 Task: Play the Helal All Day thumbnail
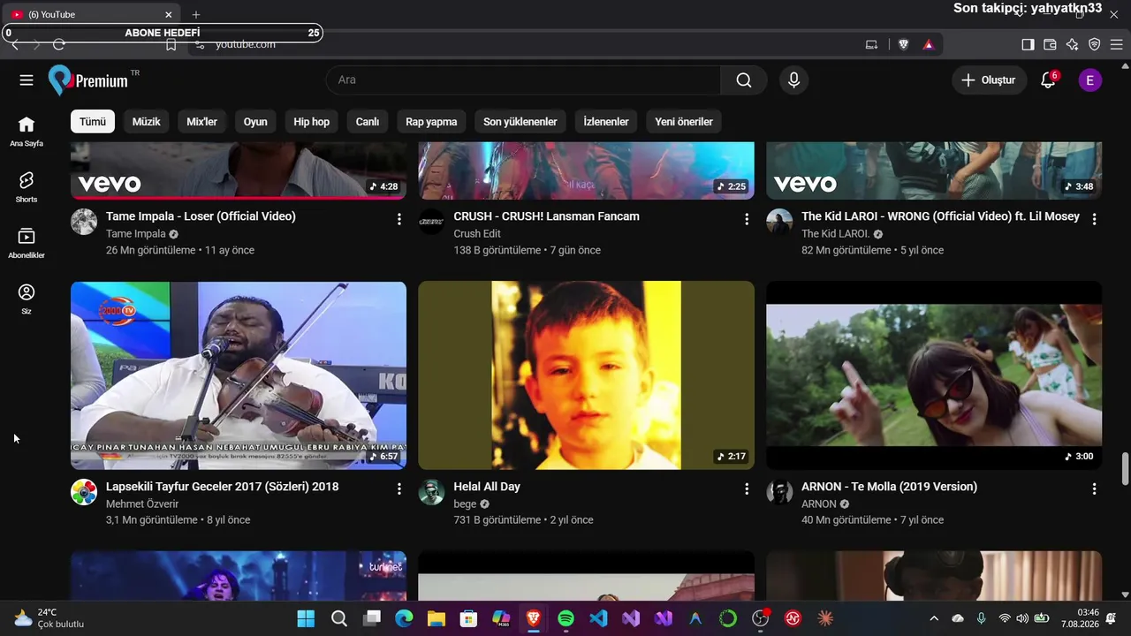[x=586, y=375]
